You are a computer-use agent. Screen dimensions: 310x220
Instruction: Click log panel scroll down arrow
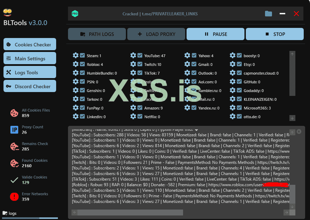292,206
